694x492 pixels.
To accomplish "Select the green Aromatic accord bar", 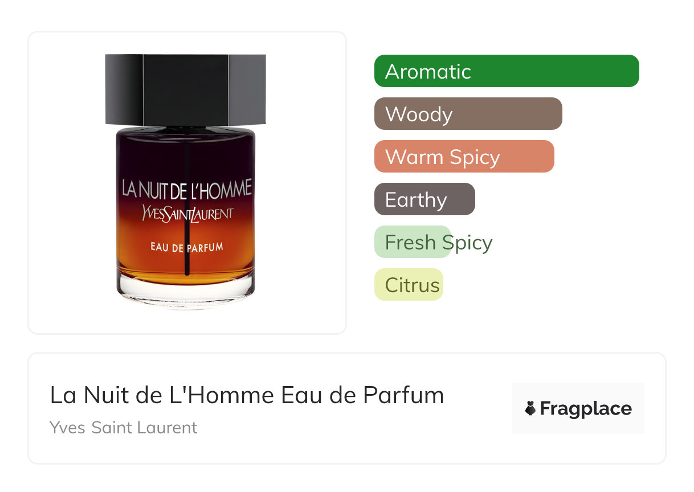I will click(x=507, y=71).
